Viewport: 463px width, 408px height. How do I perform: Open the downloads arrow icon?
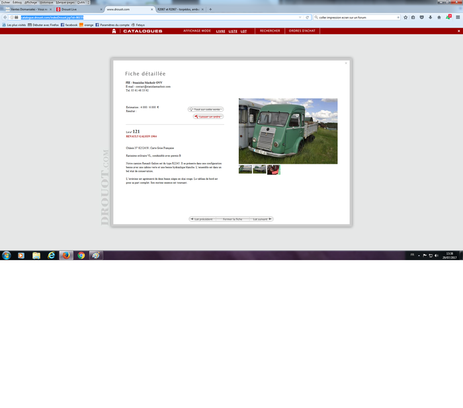[430, 17]
